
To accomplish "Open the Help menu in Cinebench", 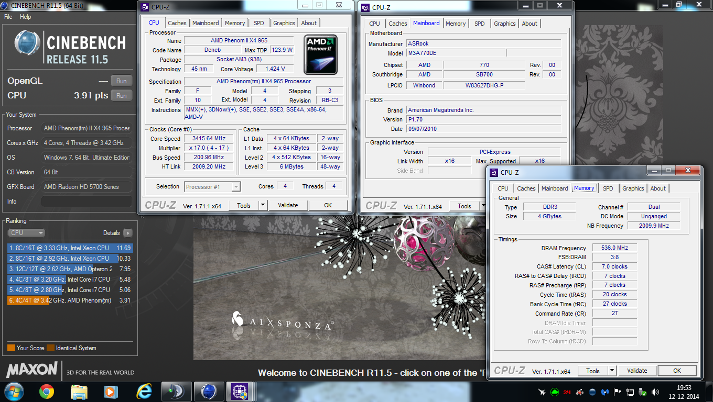I will [x=26, y=17].
